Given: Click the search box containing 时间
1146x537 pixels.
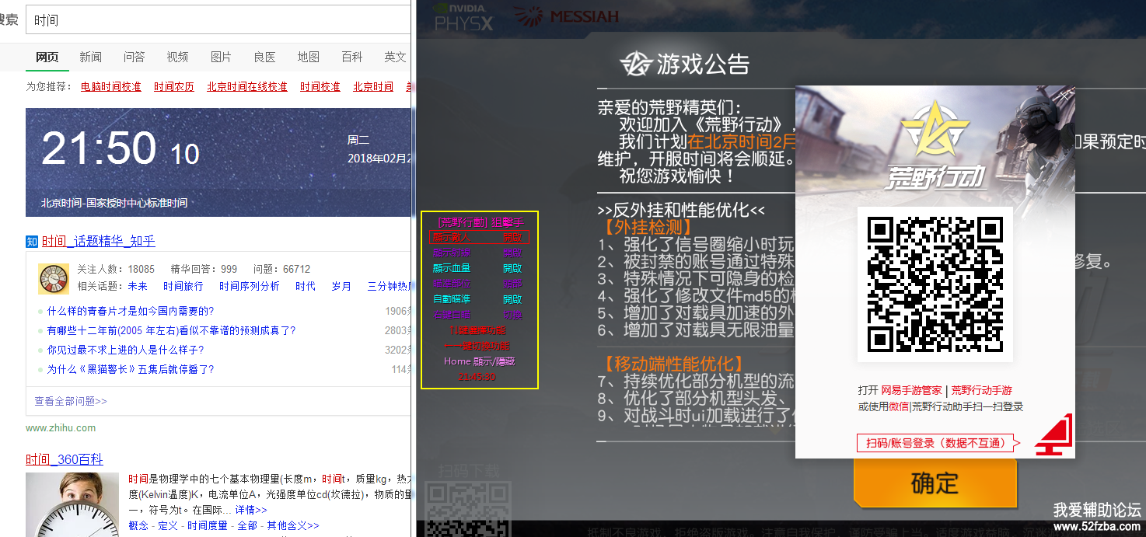Looking at the screenshot, I should 218,19.
